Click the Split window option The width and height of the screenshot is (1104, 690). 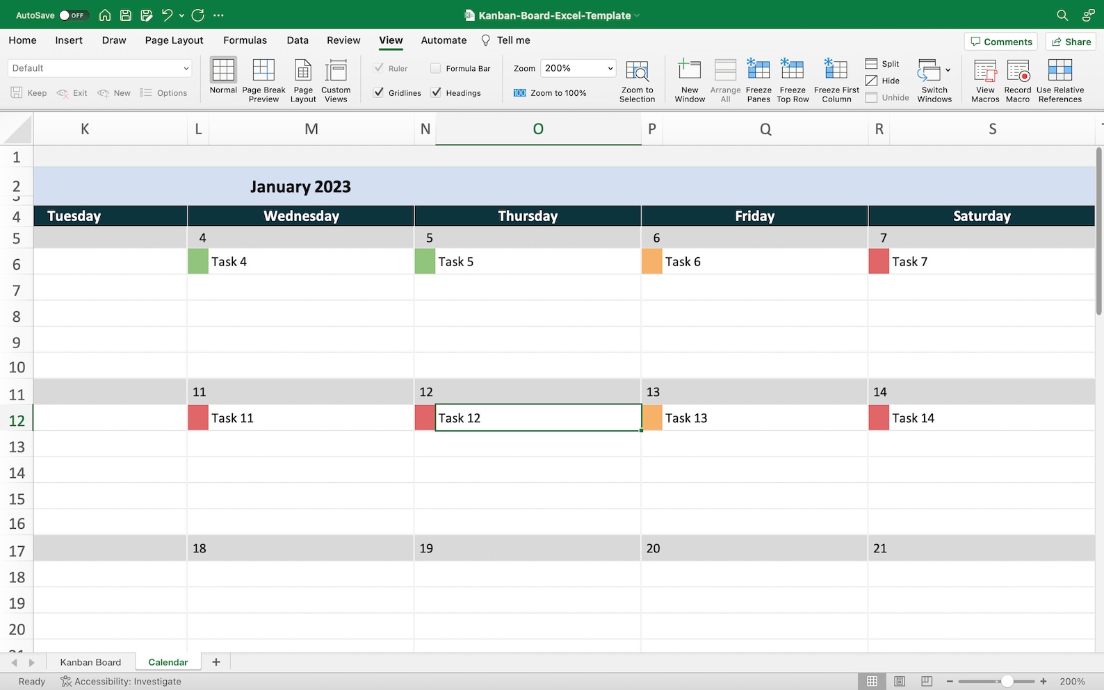[882, 63]
